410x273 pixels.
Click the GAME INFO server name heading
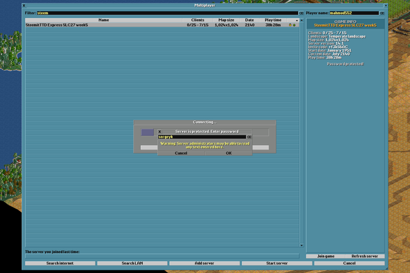[x=345, y=26]
